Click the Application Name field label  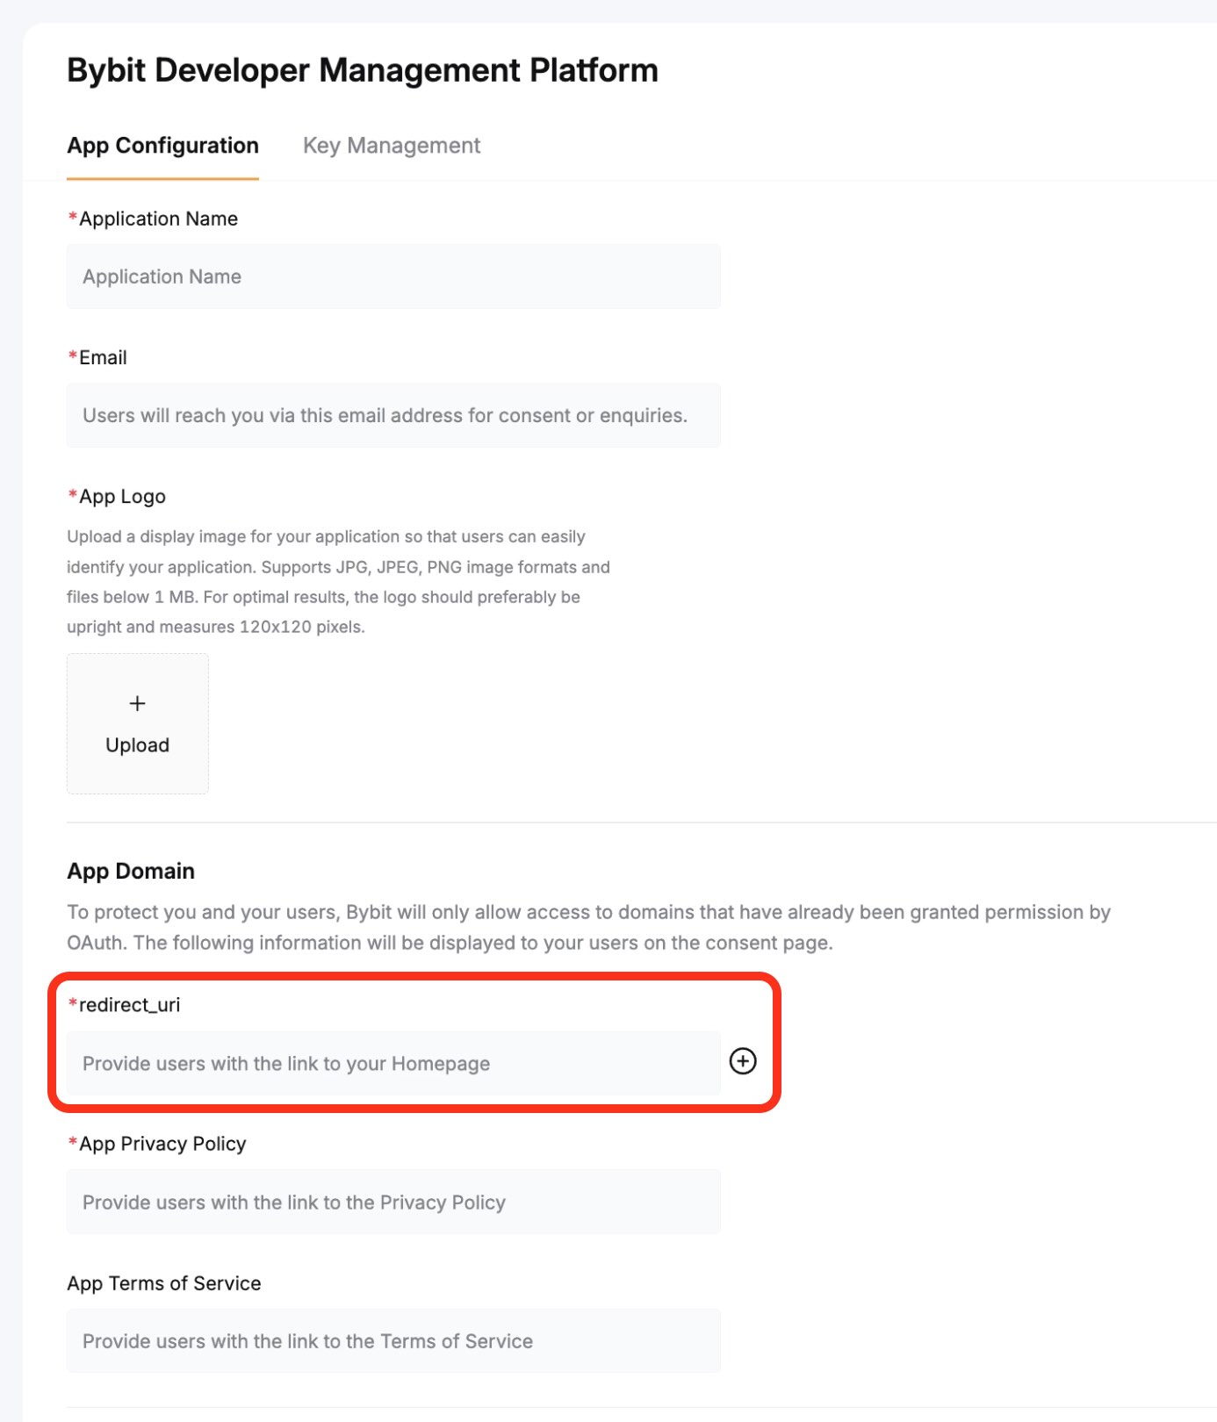[158, 219]
